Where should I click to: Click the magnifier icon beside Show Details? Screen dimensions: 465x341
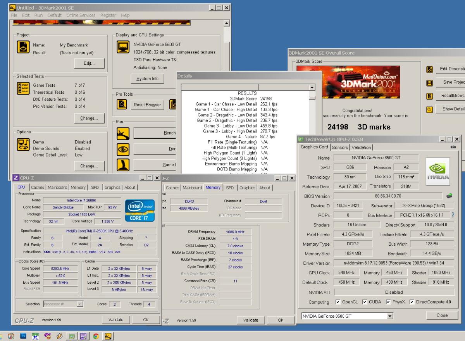(x=429, y=110)
